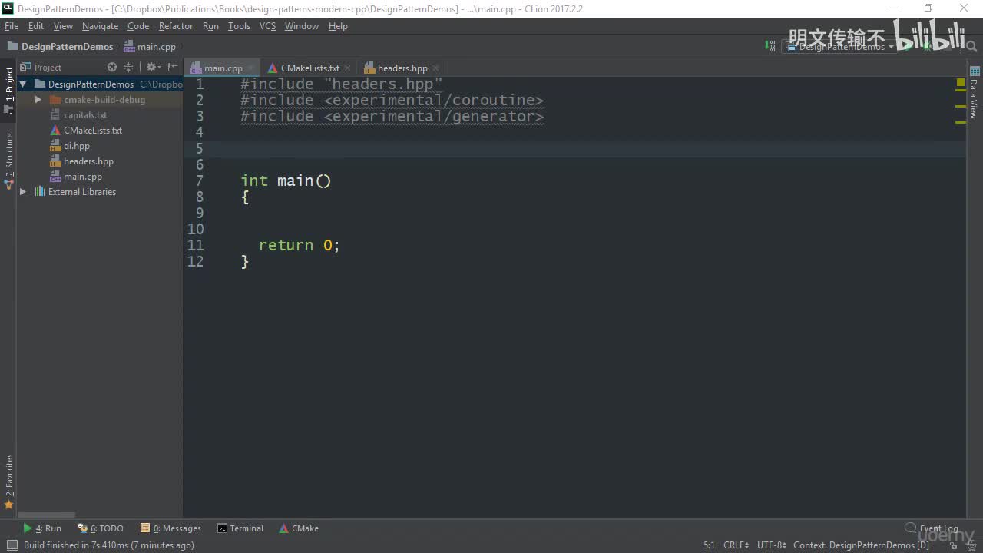Image resolution: width=983 pixels, height=553 pixels.
Task: Click the main.cpp breadcrumb in navigation bar
Action: [x=150, y=47]
